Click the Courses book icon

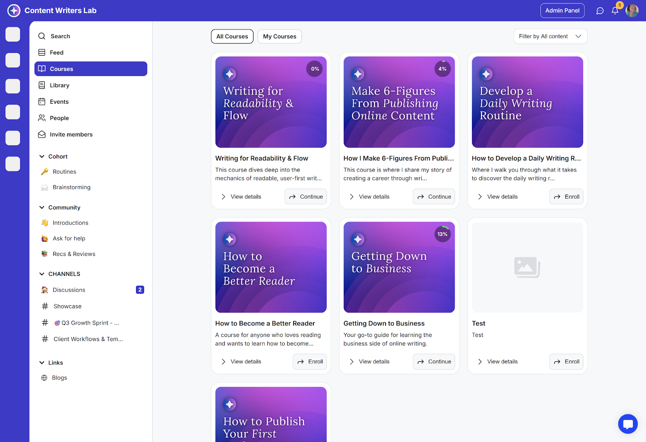click(x=42, y=69)
